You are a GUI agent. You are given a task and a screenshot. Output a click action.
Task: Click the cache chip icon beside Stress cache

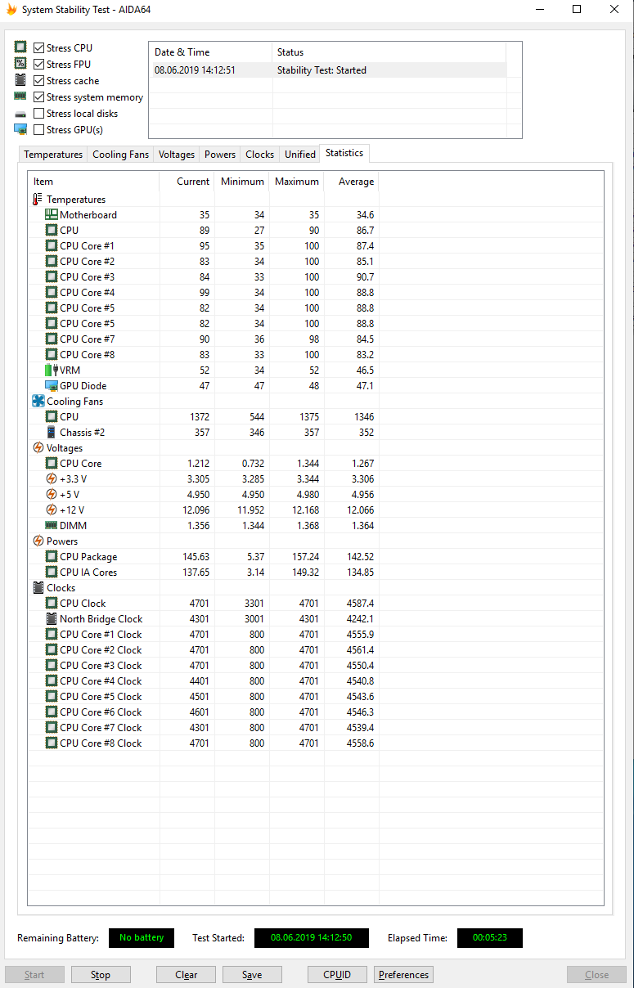point(20,80)
